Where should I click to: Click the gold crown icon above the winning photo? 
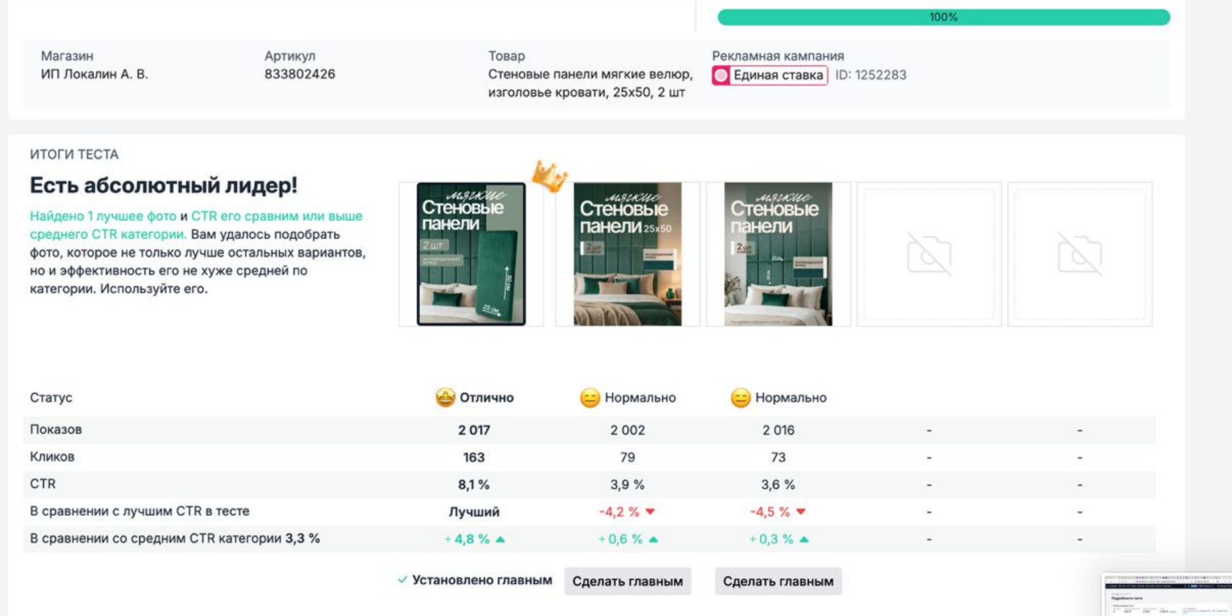[549, 176]
